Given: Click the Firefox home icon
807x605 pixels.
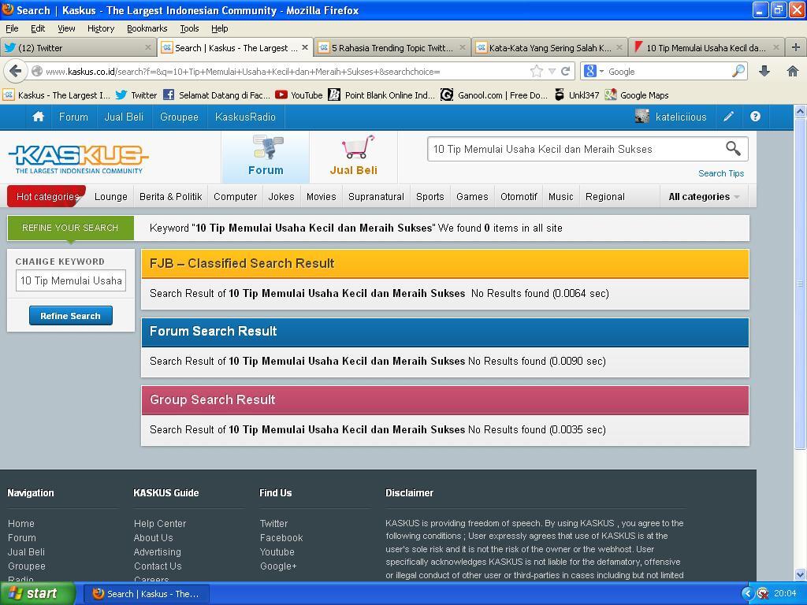Looking at the screenshot, I should coord(793,72).
